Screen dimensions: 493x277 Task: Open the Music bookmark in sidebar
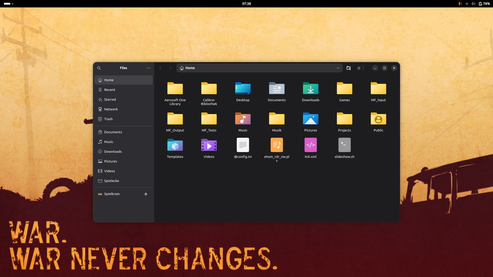pyautogui.click(x=124, y=142)
